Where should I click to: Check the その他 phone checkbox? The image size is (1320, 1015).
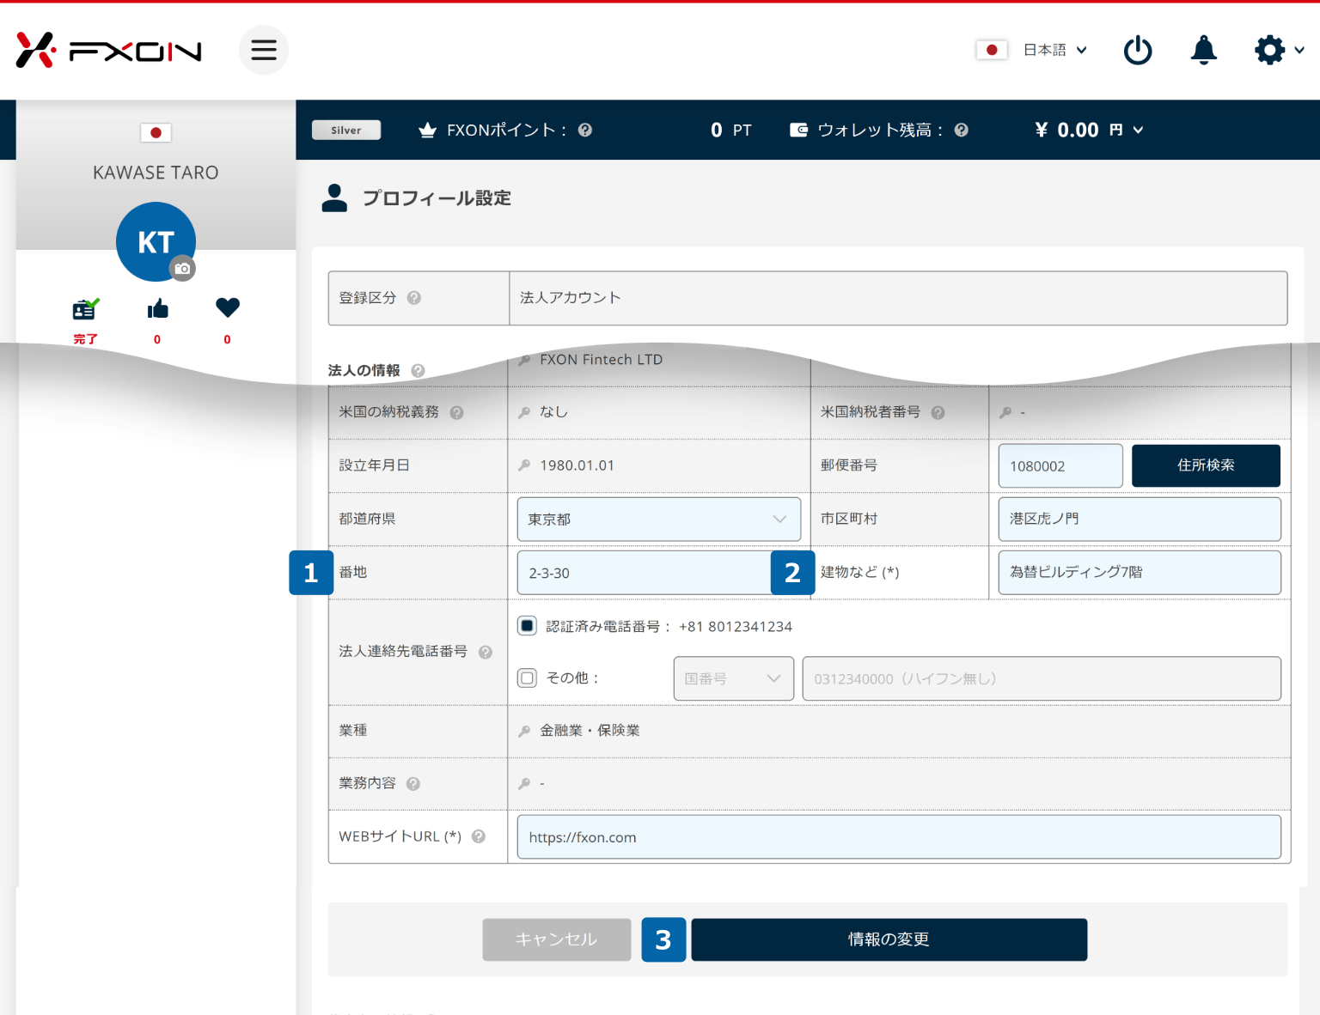click(x=528, y=678)
